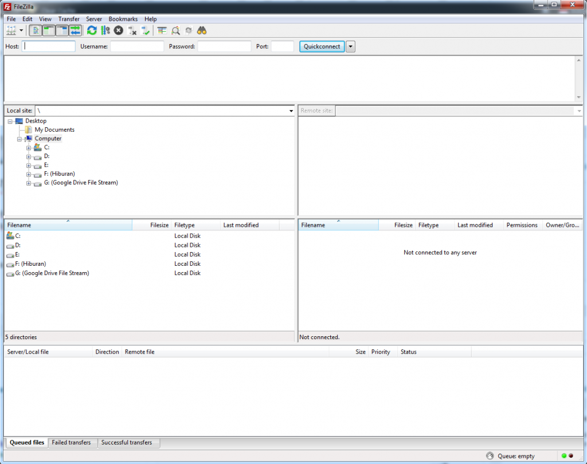Open the File menu
Image resolution: width=587 pixels, height=464 pixels.
coord(11,19)
